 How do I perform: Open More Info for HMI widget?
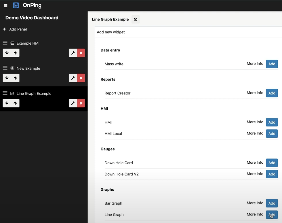click(255, 122)
